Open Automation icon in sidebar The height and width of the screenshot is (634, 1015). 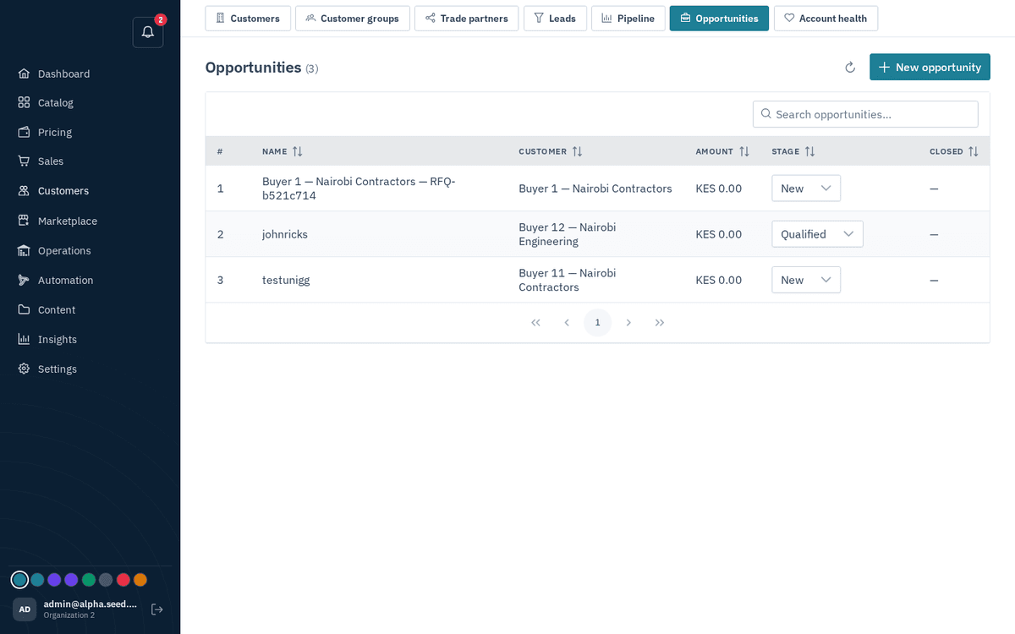click(24, 280)
